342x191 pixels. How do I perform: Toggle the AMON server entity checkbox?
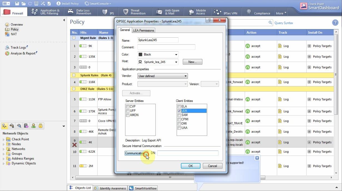[x=128, y=115]
